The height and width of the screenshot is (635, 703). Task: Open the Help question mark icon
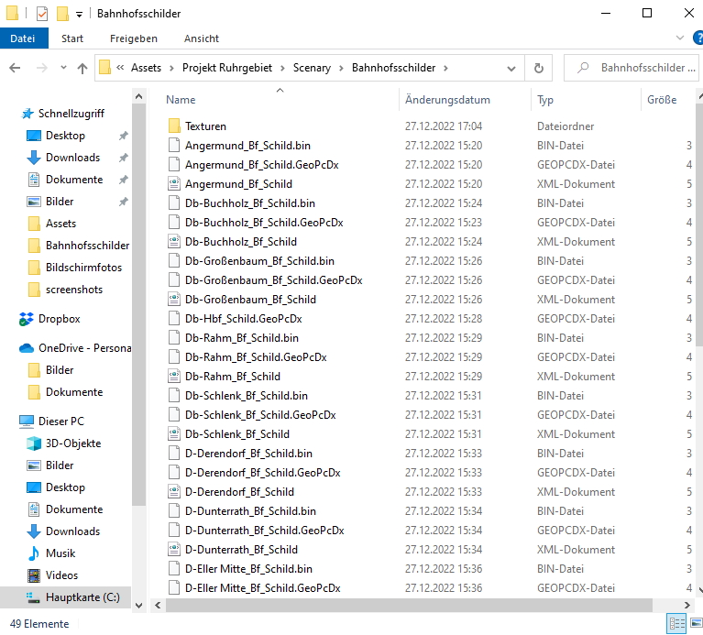698,38
